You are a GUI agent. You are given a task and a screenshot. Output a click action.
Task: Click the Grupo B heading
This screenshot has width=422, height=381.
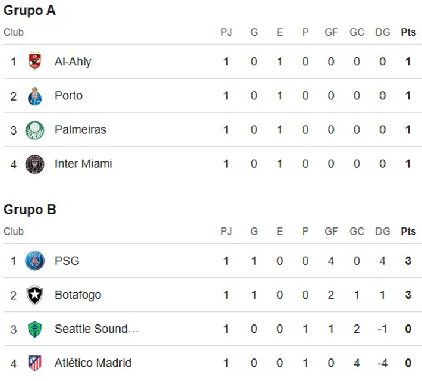click(x=30, y=210)
